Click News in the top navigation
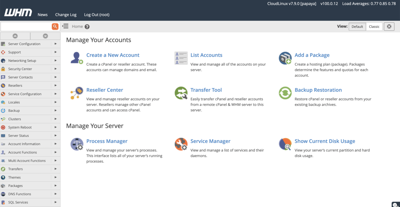400x207 pixels. [x=42, y=14]
